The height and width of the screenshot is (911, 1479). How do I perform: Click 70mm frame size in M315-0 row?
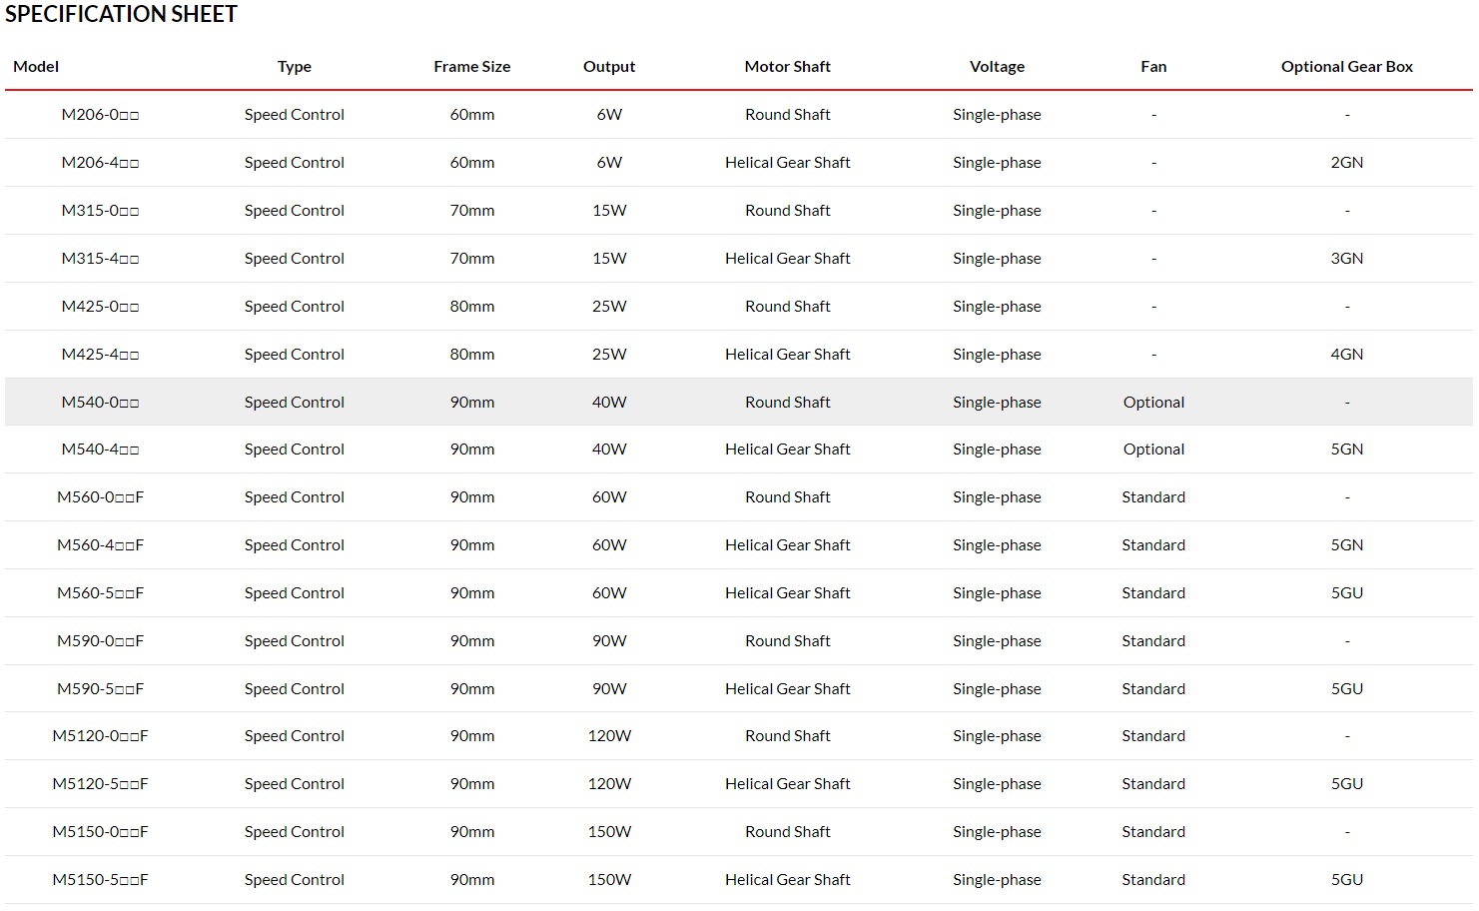pos(472,211)
